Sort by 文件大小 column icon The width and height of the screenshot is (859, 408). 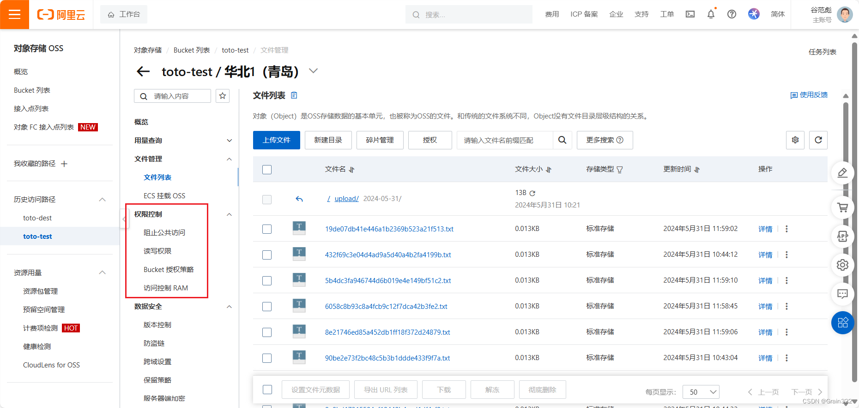point(549,170)
